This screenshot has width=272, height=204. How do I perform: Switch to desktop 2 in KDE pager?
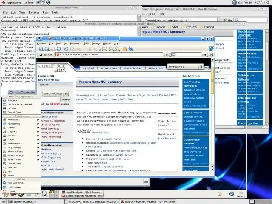pyautogui.click(x=57, y=192)
